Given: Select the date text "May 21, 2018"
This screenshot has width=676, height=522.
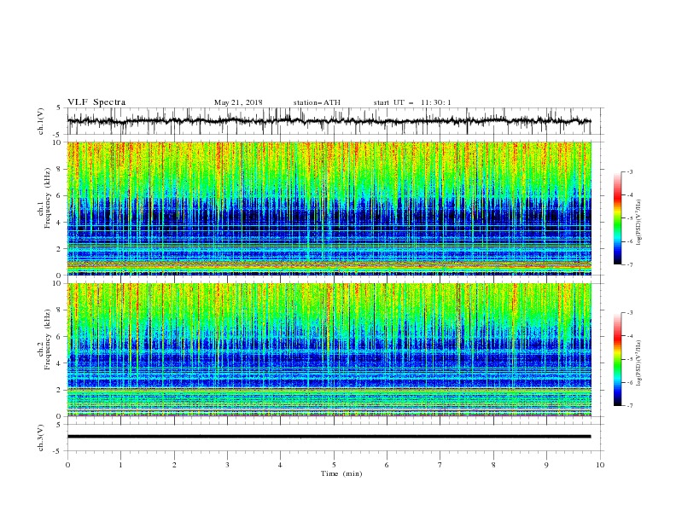Looking at the screenshot, I should [238, 102].
